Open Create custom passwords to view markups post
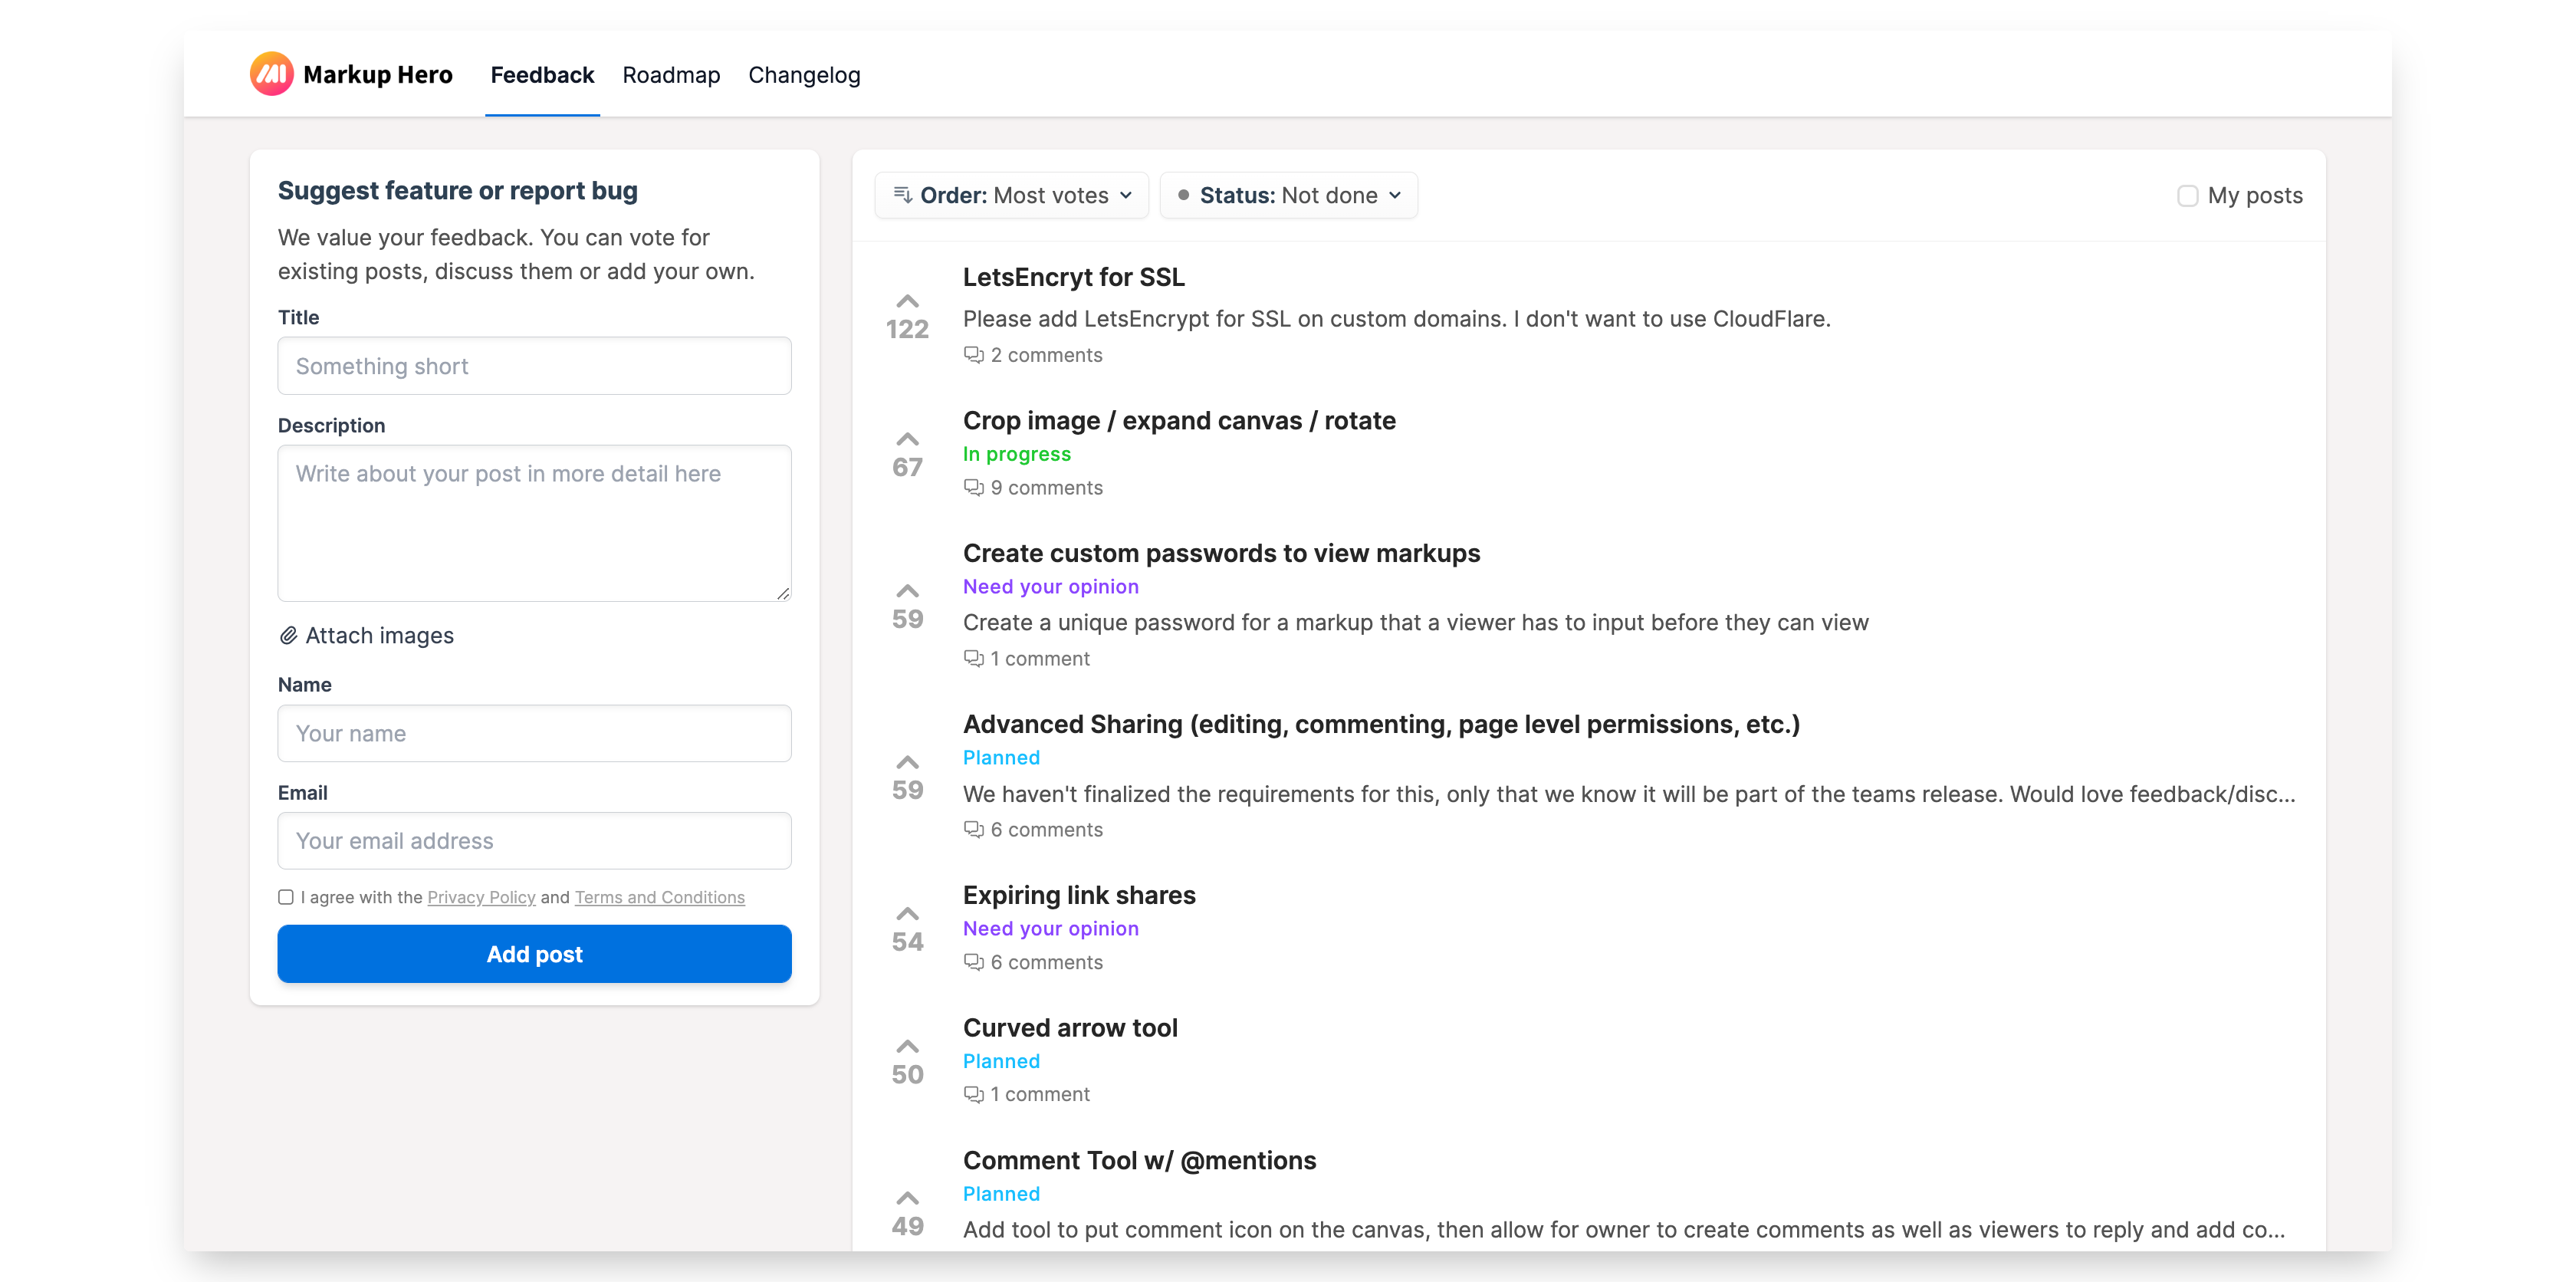Screen dimensions: 2576x1282 coord(1221,553)
